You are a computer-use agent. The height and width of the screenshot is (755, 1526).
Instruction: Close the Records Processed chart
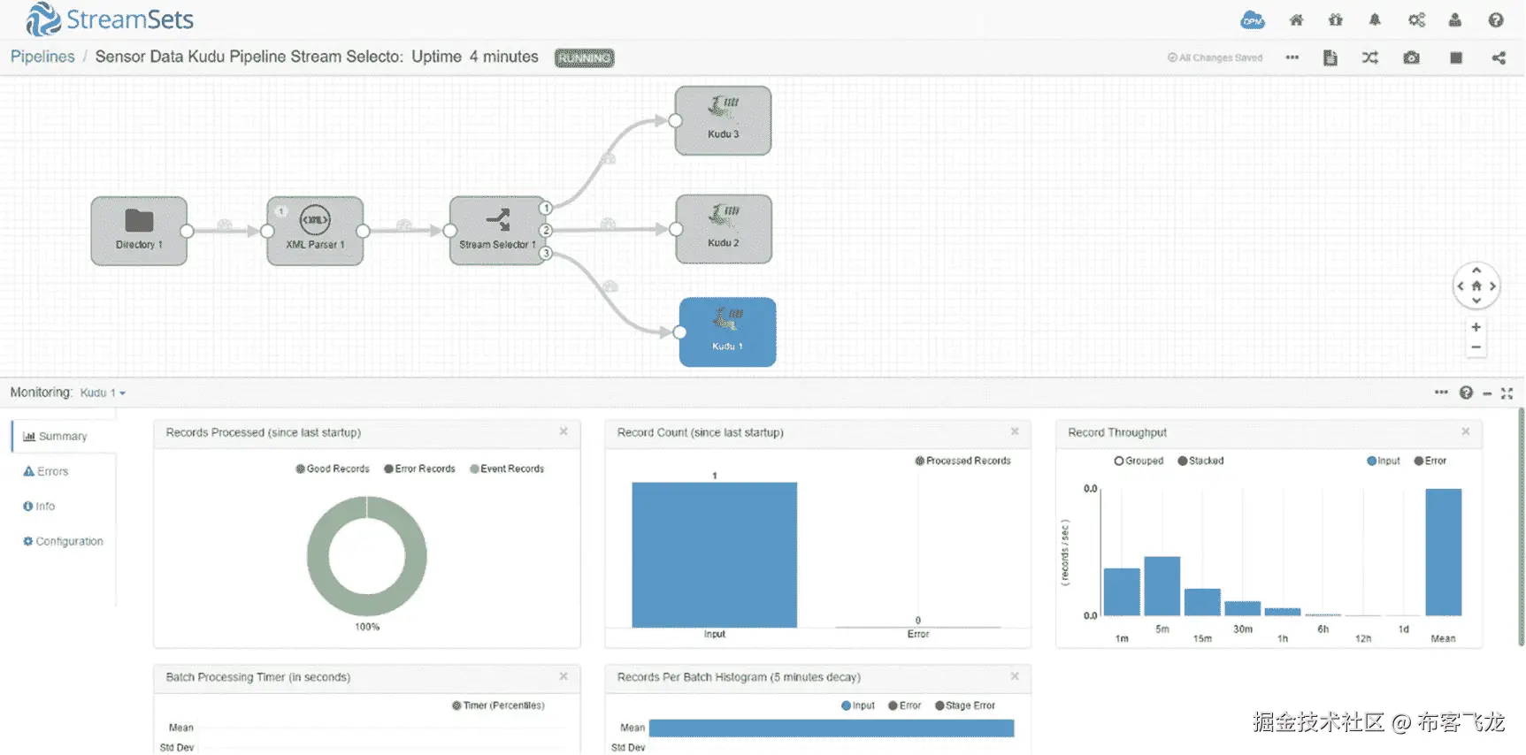[x=564, y=431]
